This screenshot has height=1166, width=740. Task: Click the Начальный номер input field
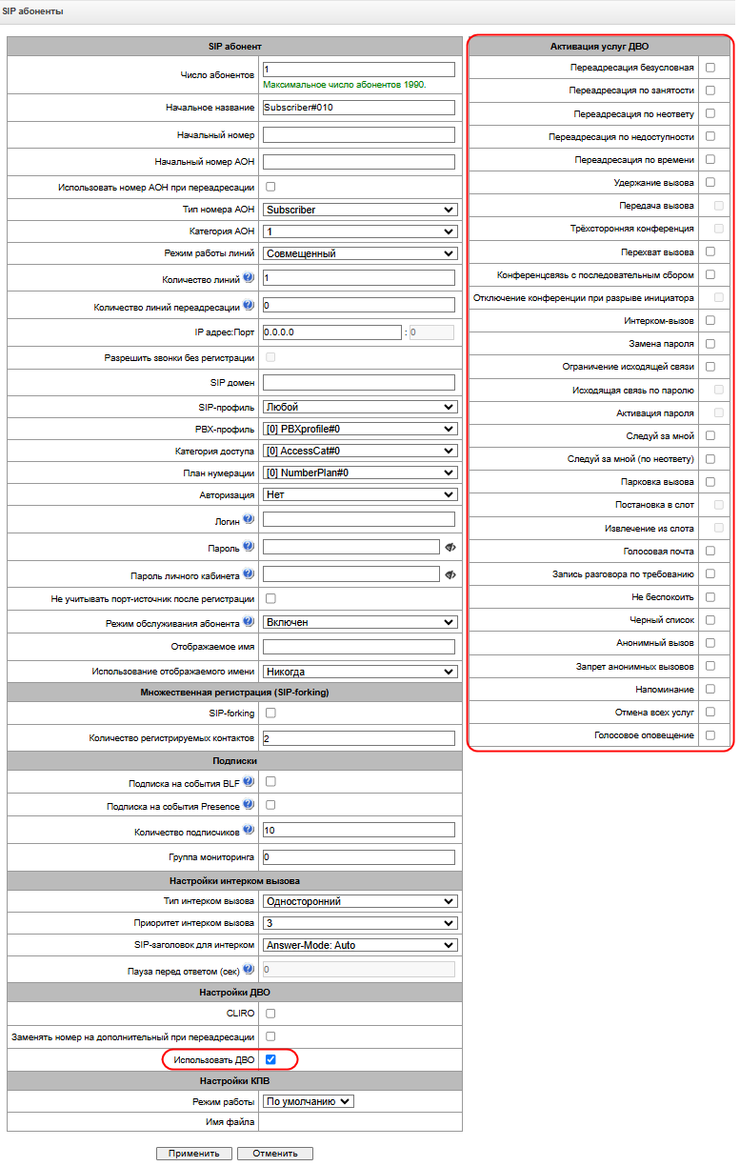[359, 135]
